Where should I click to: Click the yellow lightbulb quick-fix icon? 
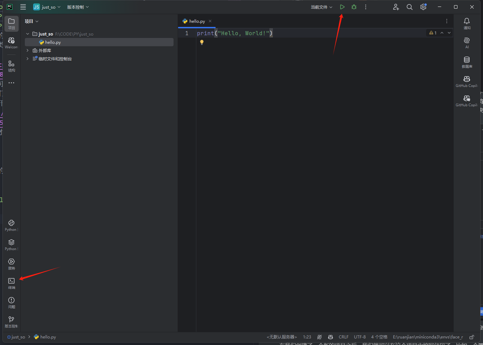point(202,42)
